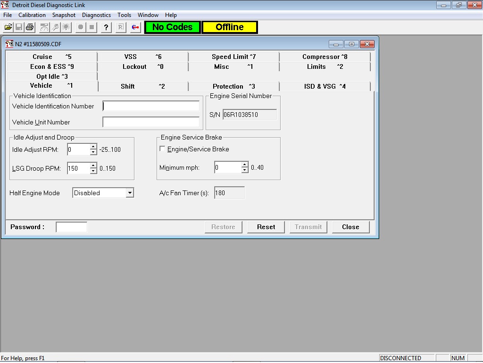Open a calibration file using the folder icon
Viewport: 483px width, 363px height.
[x=8, y=27]
